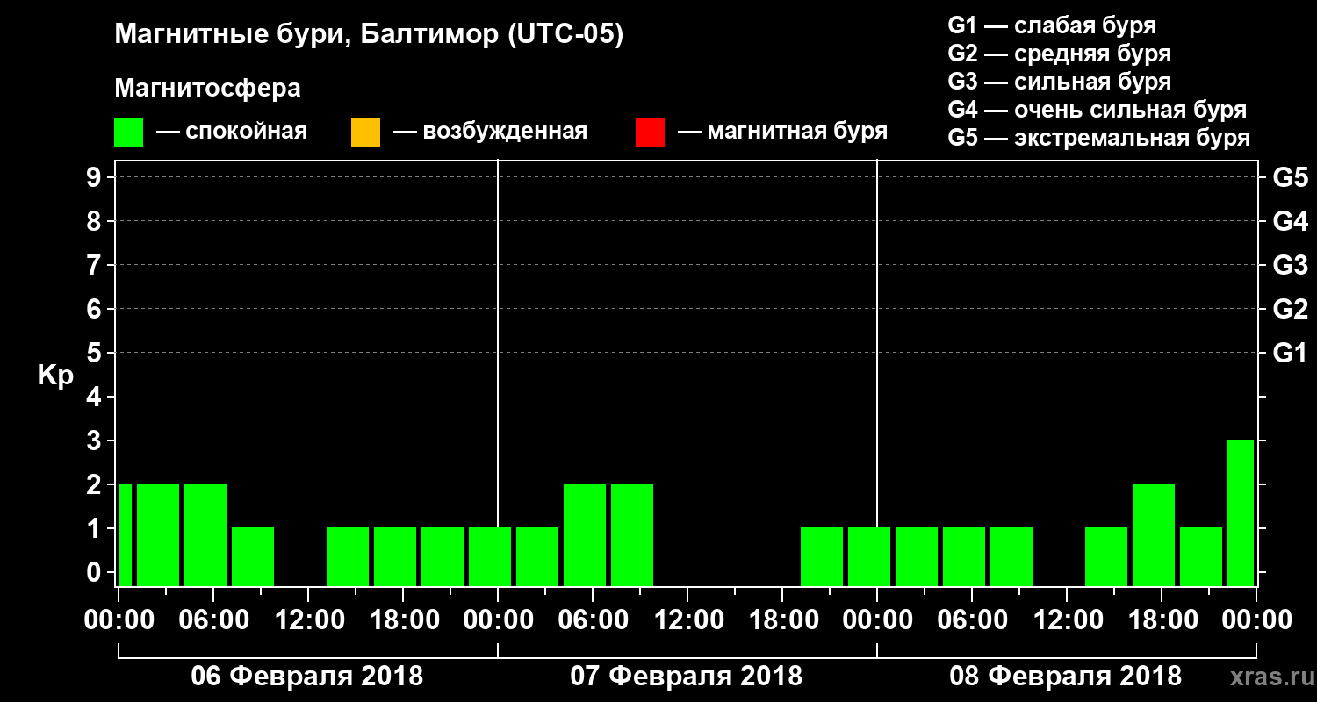Screen dimensions: 1317x702
Task: Click the G1 label on the right axis
Action: click(x=1290, y=353)
